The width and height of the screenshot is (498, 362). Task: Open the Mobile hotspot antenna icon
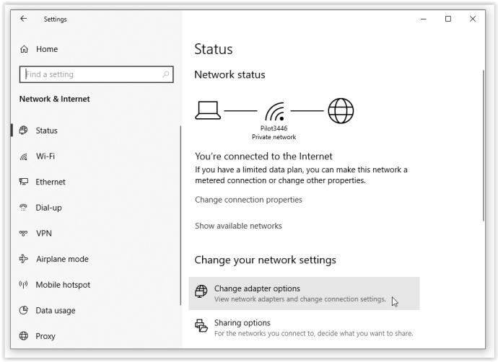(x=24, y=284)
